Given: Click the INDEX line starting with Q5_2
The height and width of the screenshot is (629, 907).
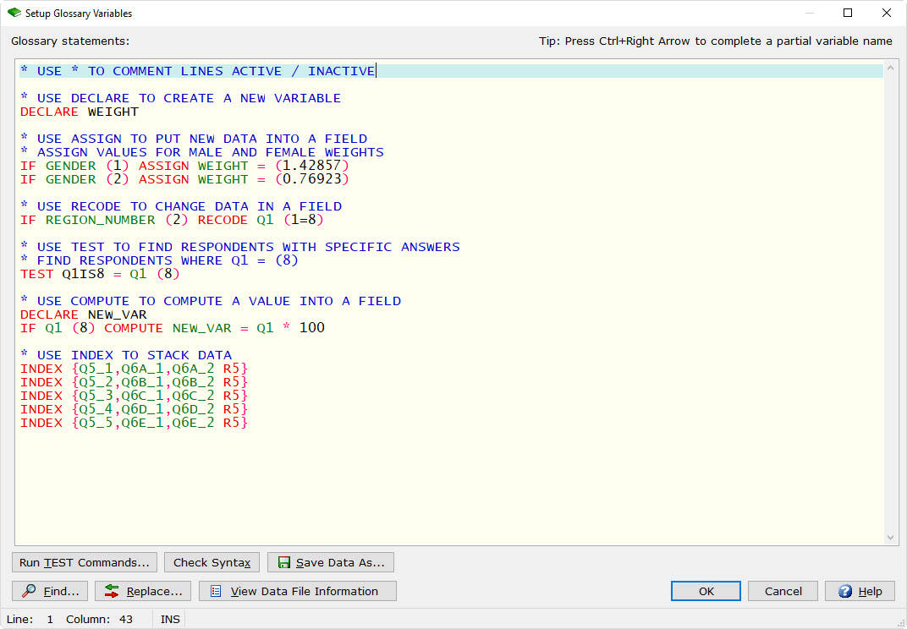Looking at the screenshot, I should (135, 382).
